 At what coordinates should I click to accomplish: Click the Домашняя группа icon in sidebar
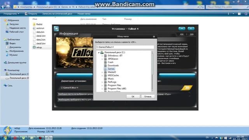coord(5,63)
